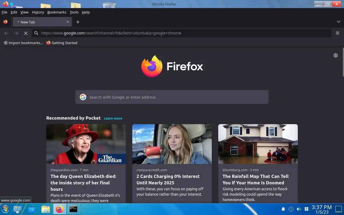The height and width of the screenshot is (215, 344).
Task: Restore down the Firefox window
Action: coord(327,4)
